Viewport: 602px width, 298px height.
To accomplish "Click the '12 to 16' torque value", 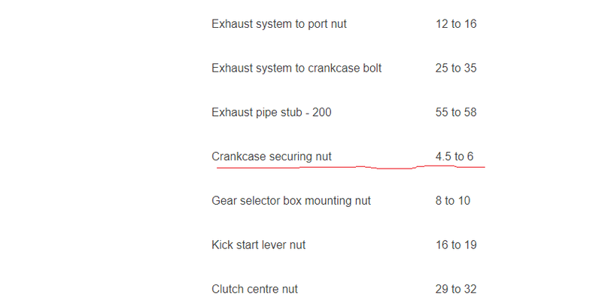I will point(456,24).
